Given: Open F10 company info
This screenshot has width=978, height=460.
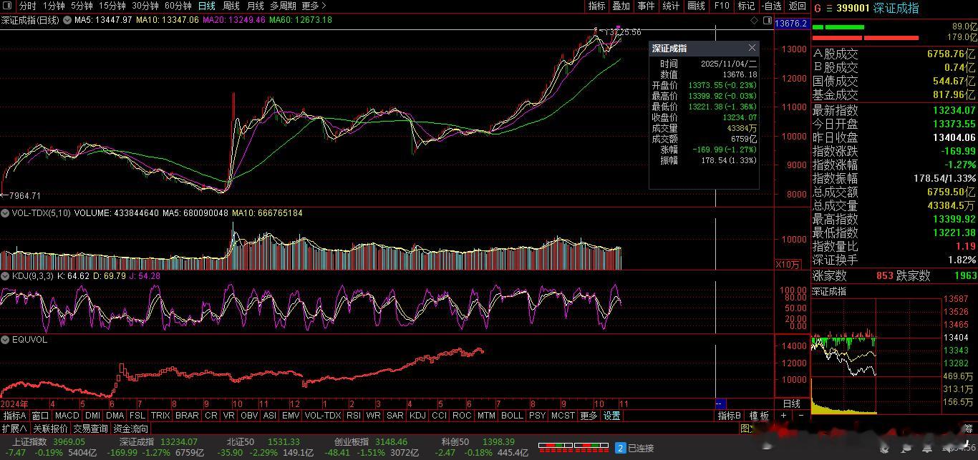Looking at the screenshot, I should tap(722, 6).
